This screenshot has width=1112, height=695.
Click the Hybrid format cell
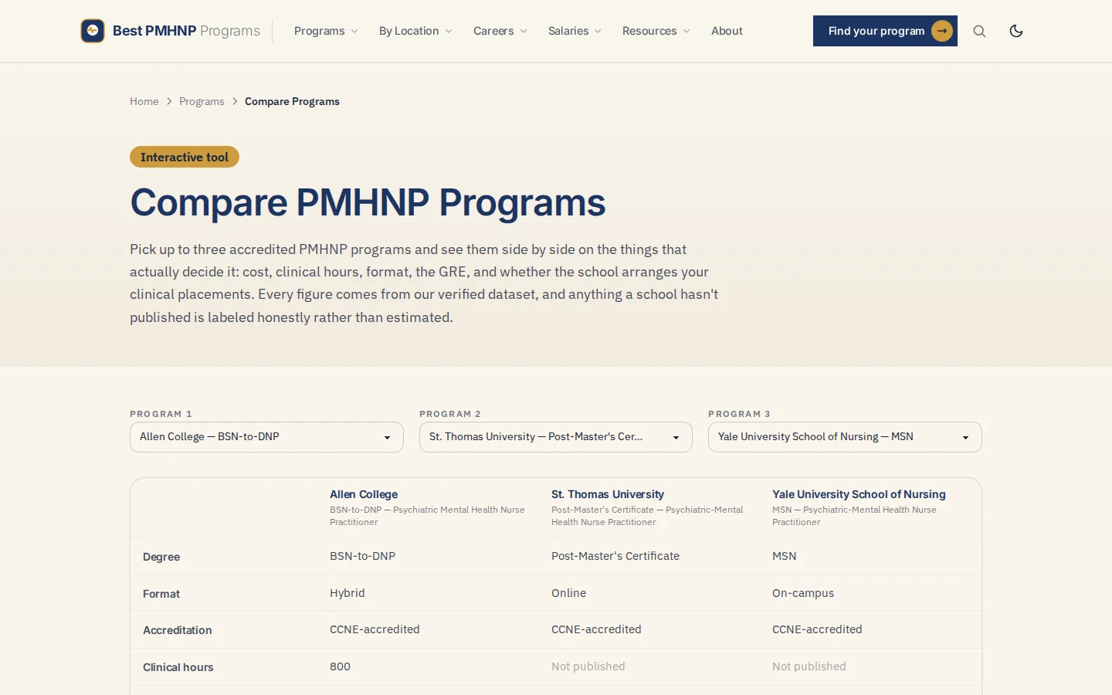(x=347, y=593)
